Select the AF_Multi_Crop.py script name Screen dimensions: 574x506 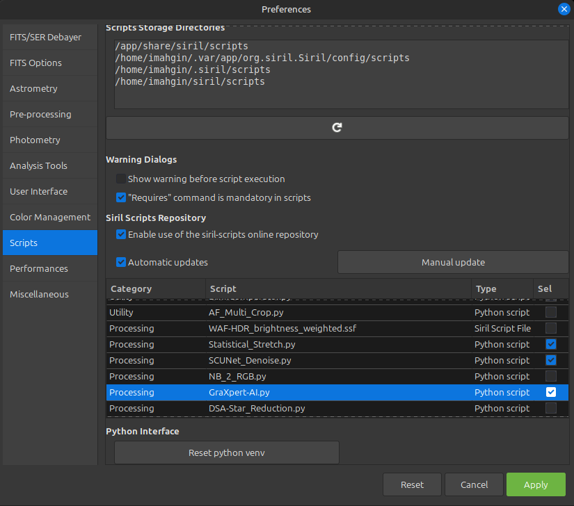tap(246, 312)
